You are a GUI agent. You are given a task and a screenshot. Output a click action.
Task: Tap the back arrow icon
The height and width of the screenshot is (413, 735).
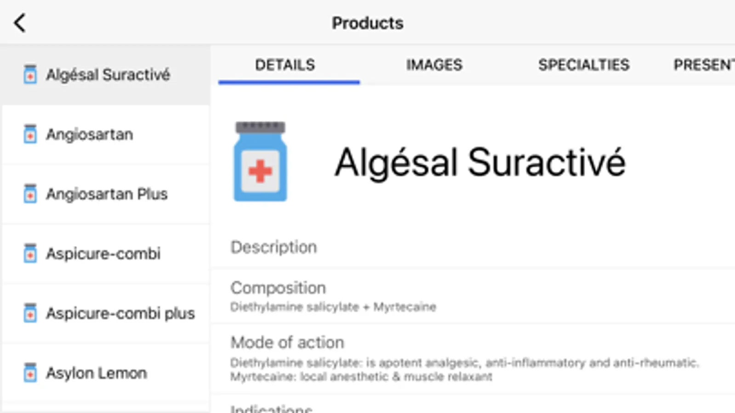20,23
